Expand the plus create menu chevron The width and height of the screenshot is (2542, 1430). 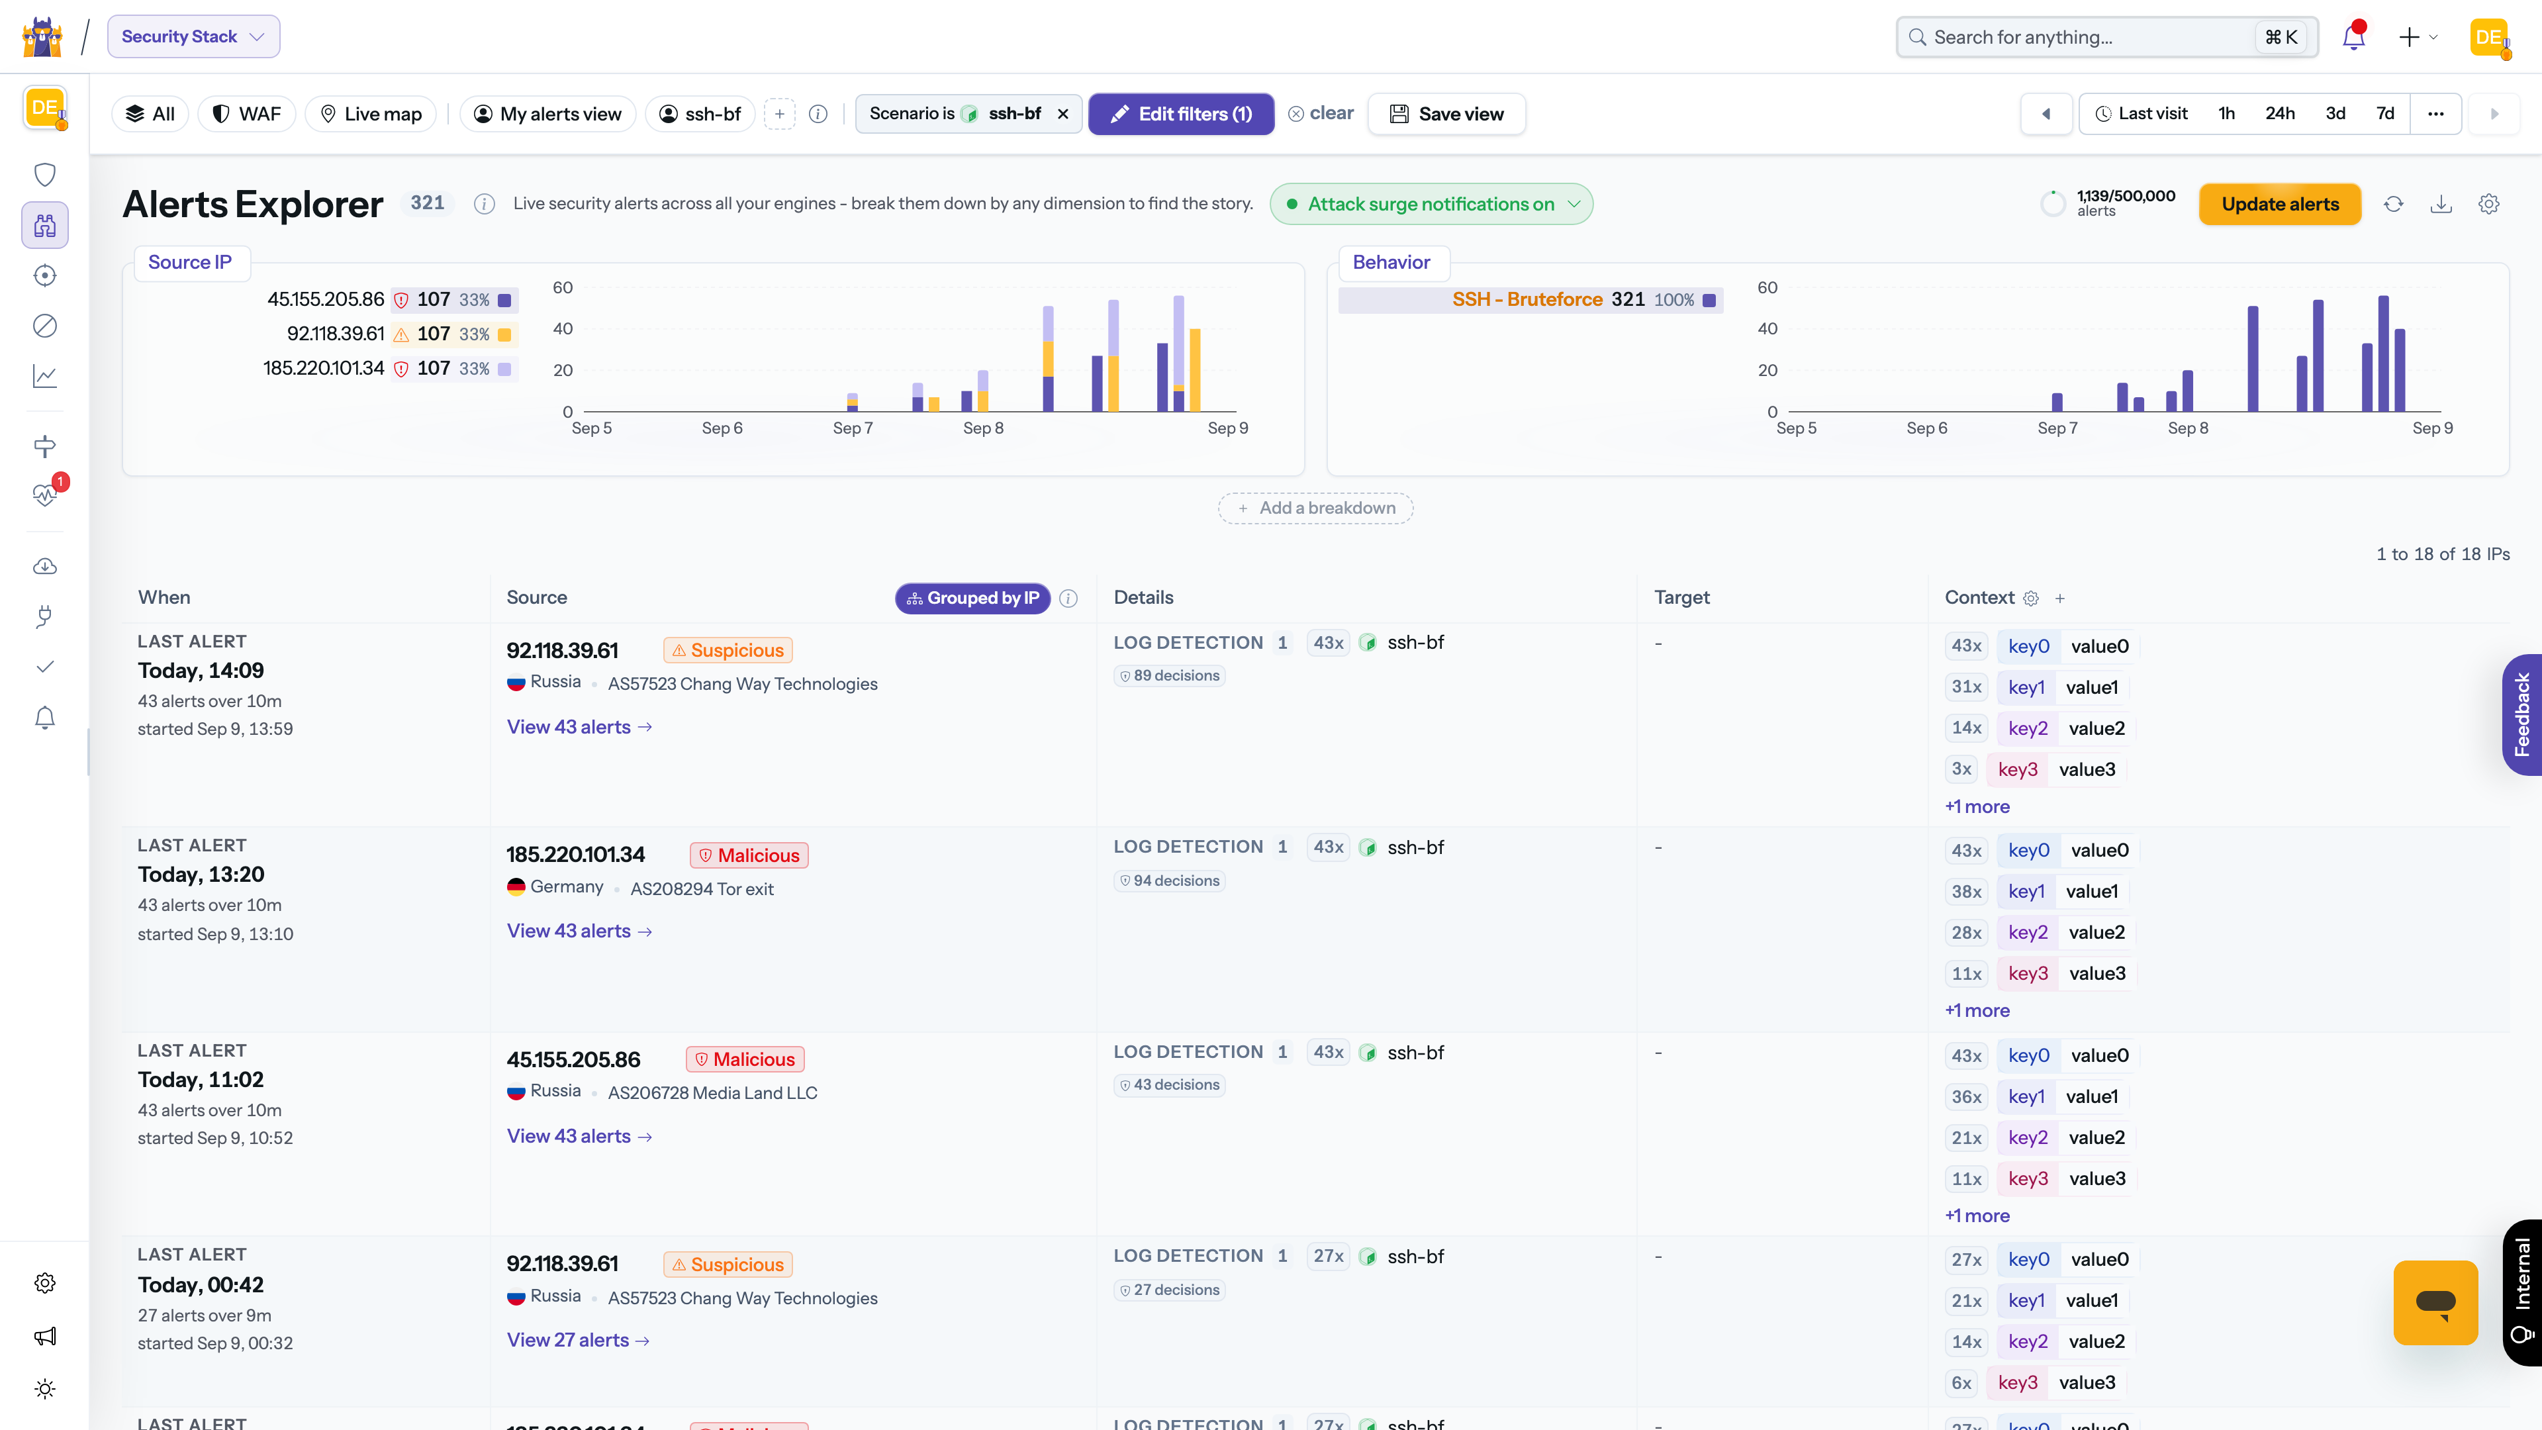click(x=2433, y=38)
